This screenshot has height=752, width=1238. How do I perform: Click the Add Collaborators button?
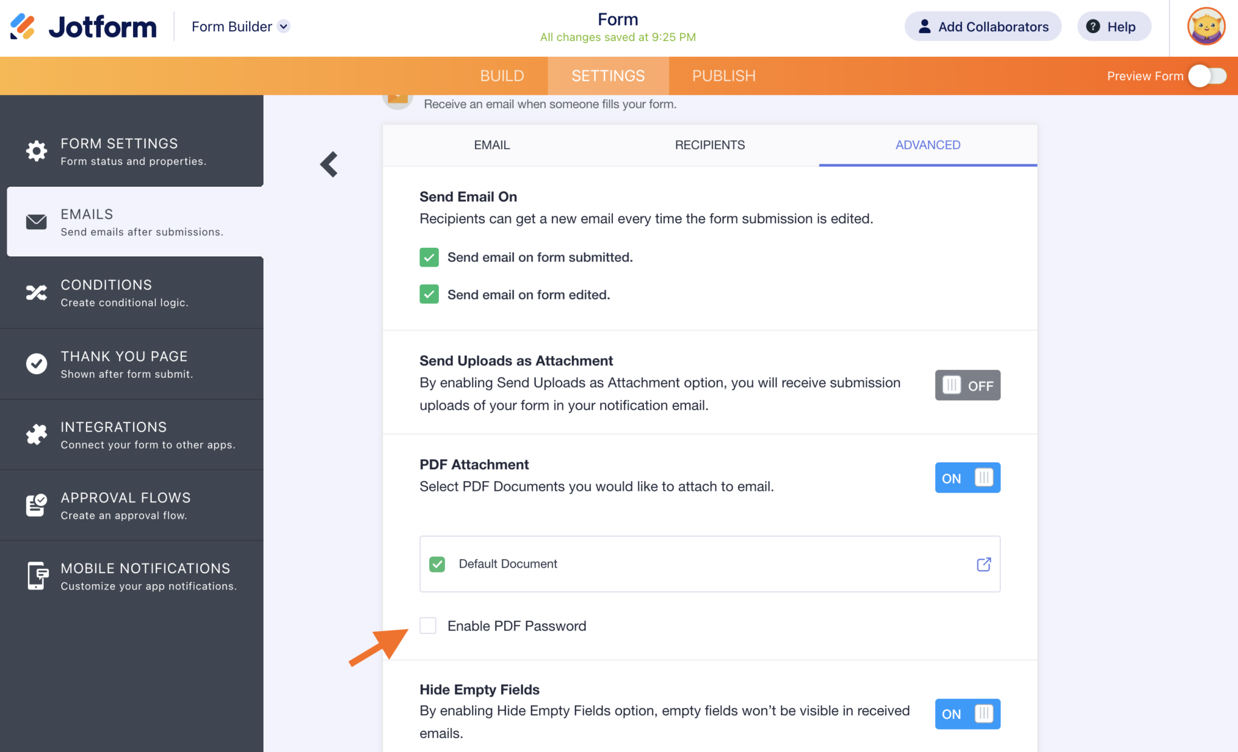[x=982, y=26]
